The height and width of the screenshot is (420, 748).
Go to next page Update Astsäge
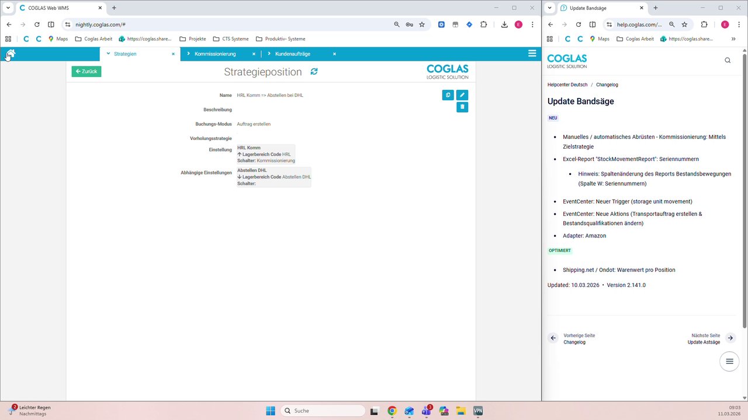pyautogui.click(x=711, y=339)
